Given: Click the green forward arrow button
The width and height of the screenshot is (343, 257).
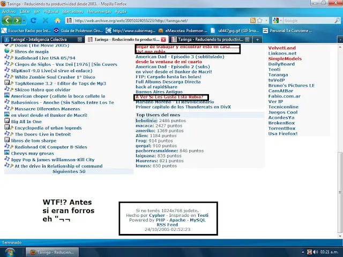Looking at the screenshot, I should [17, 20].
